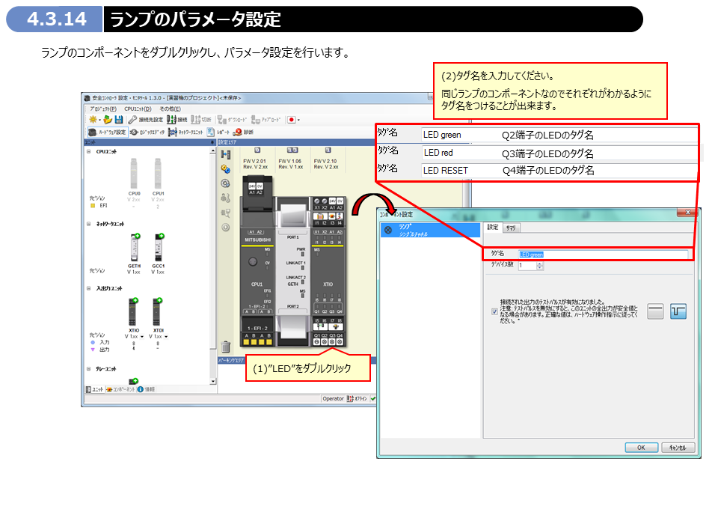Open XTIO version dropdown arrow
Viewport: 718px width, 524px height.
pos(142,337)
